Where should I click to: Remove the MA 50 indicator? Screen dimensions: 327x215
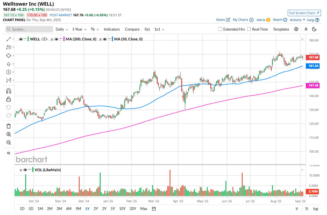point(100,39)
